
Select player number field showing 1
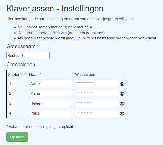click(12, 84)
